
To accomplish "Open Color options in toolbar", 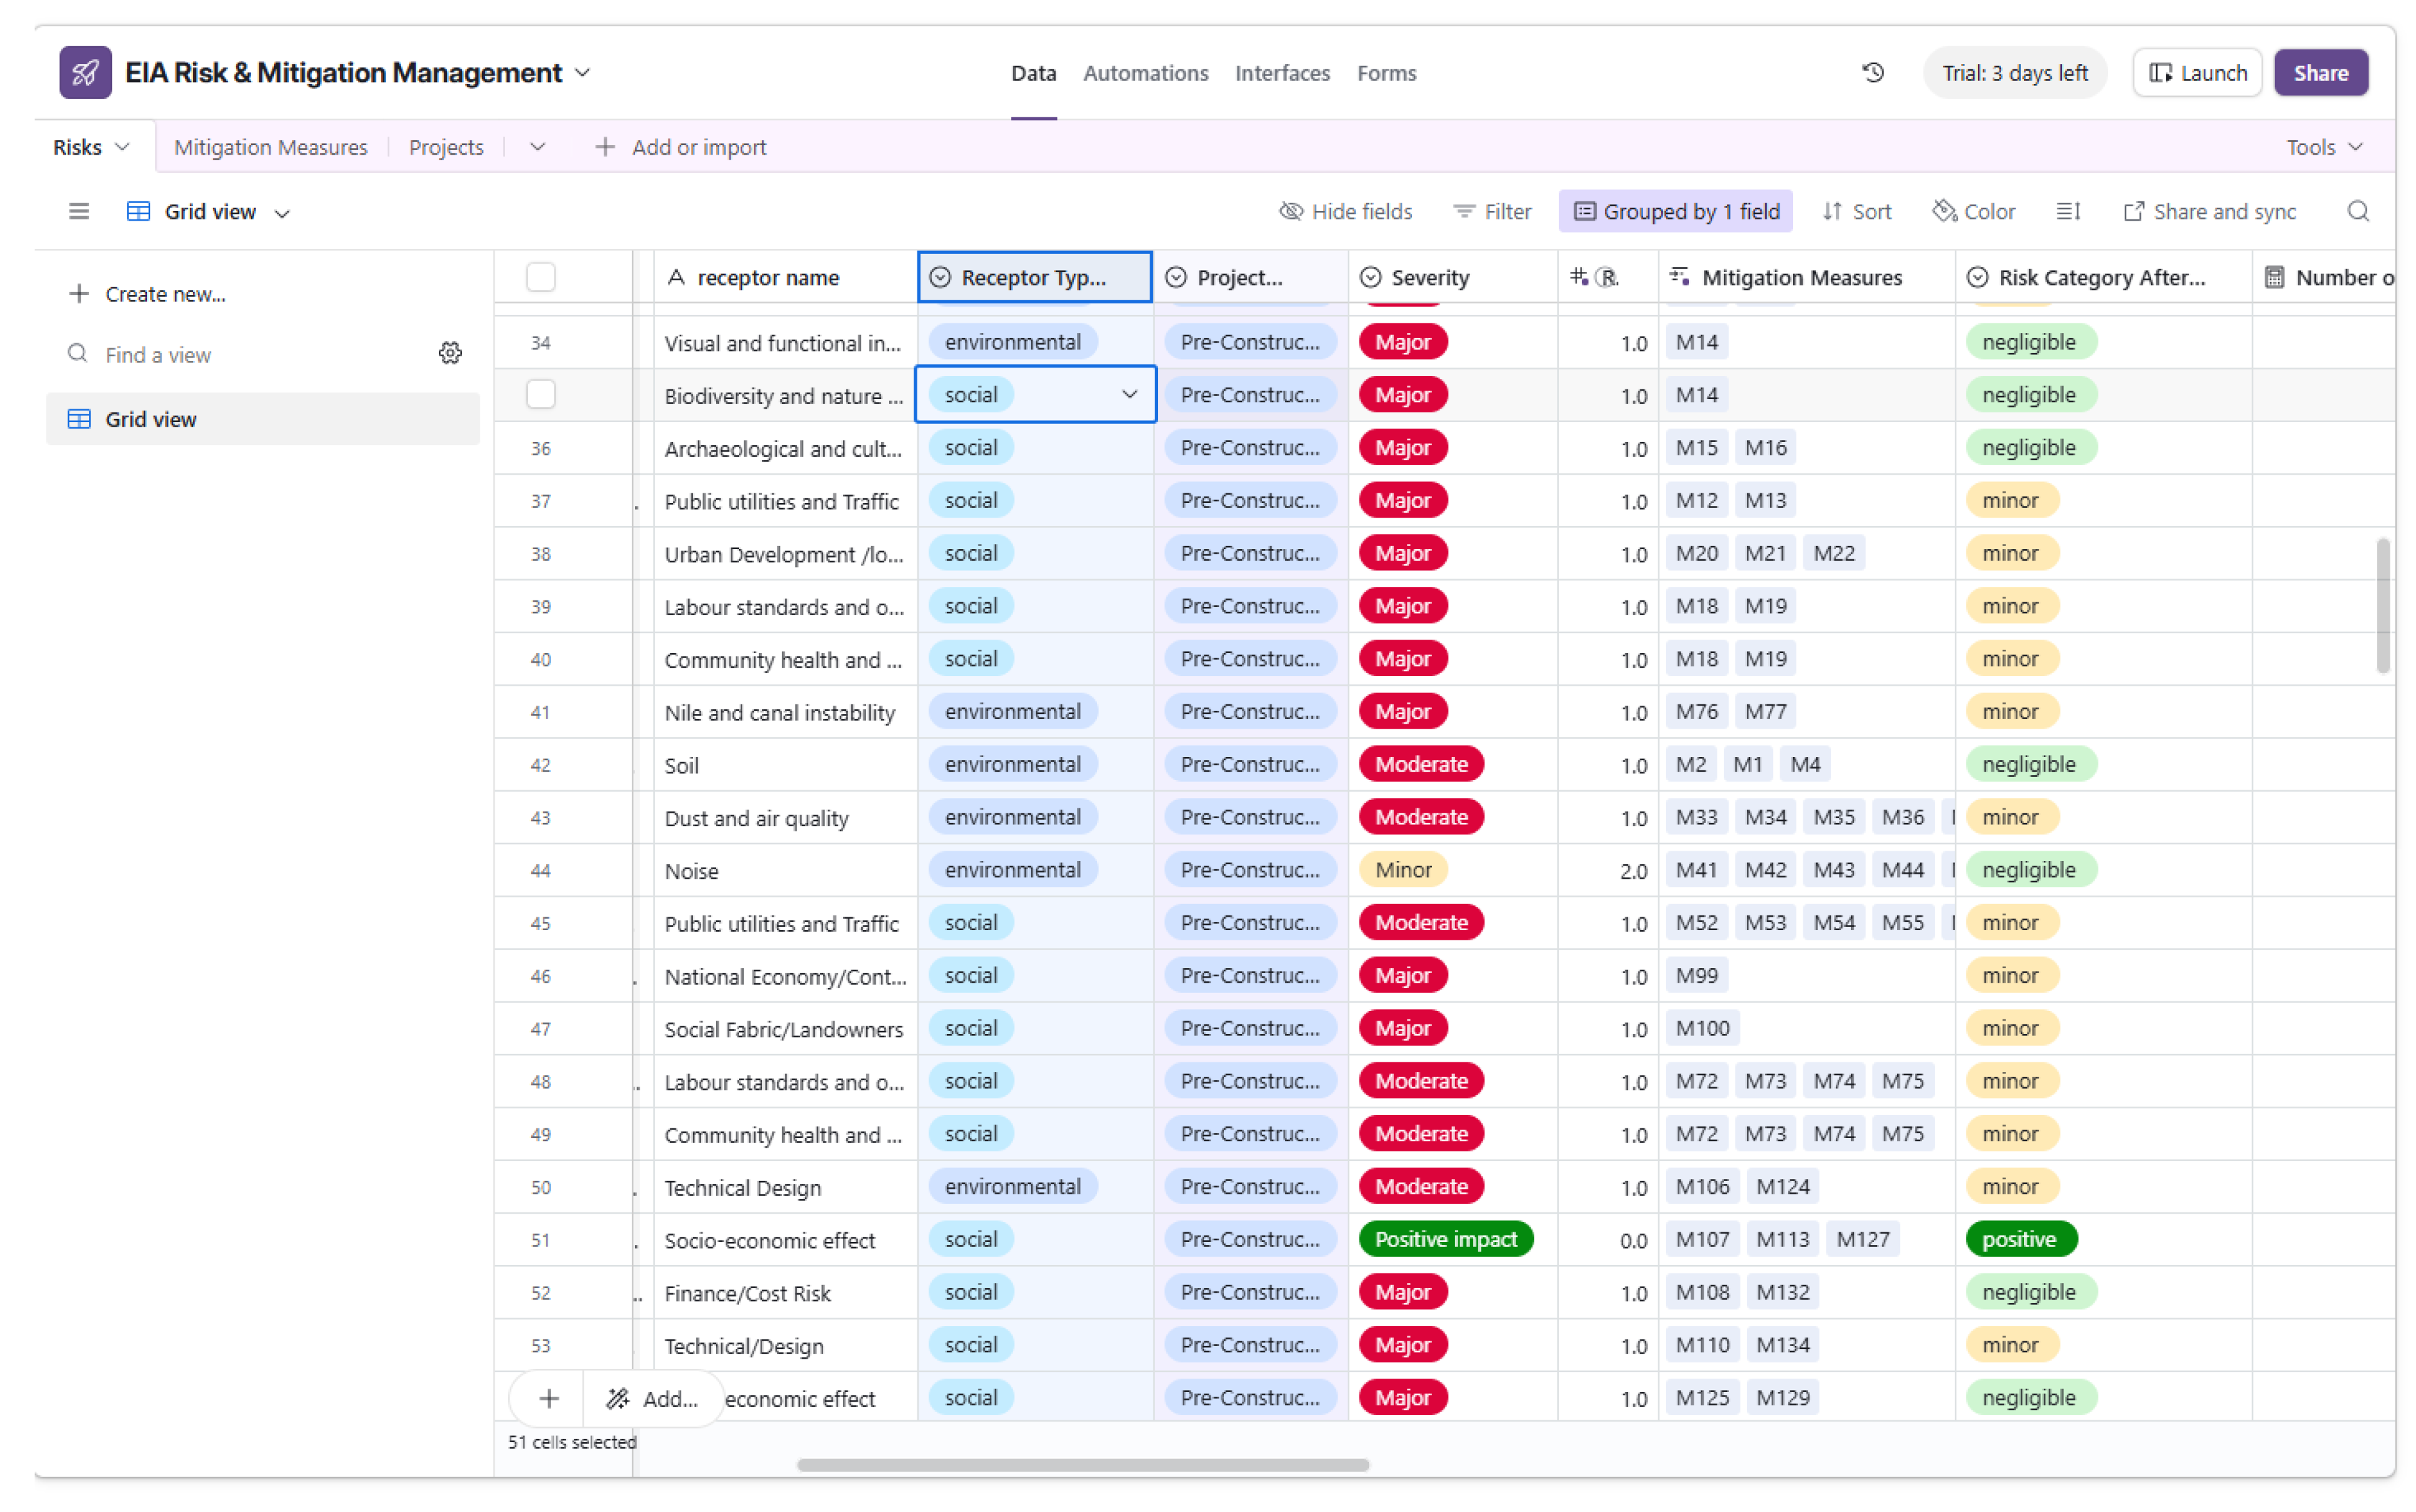I will pos(1973,211).
